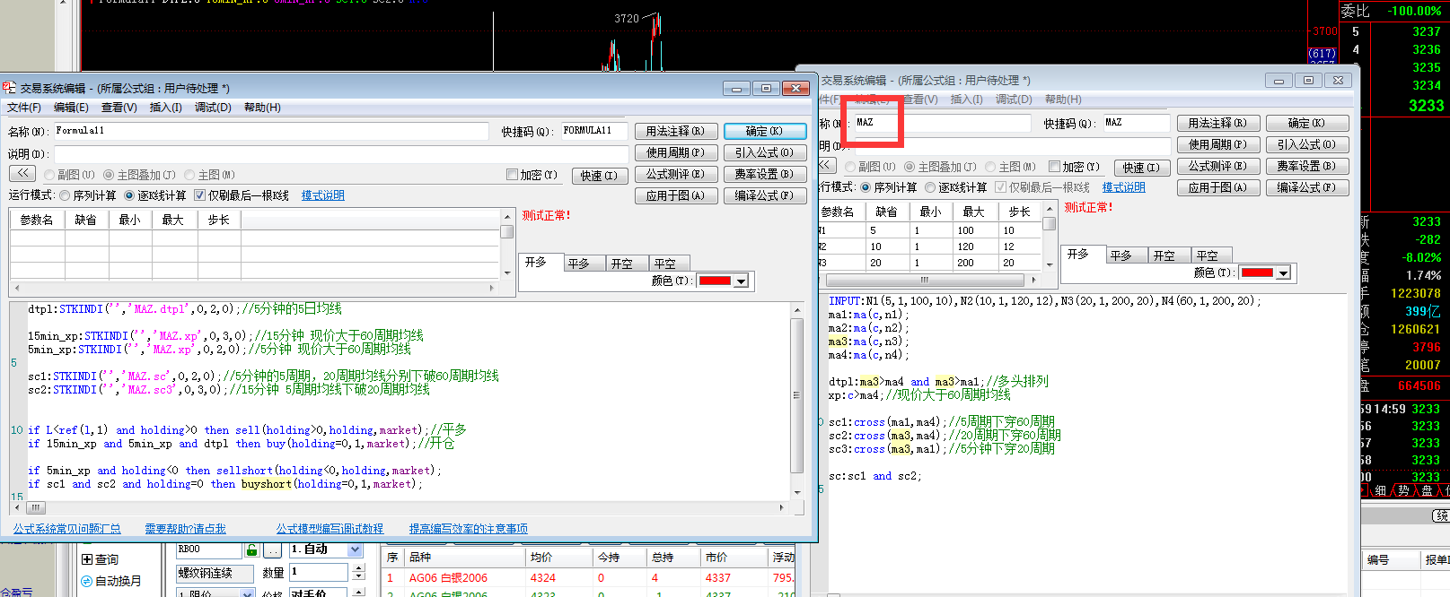Toggle 加密 checkbox in Formula11 window
Screen dimensions: 1450x597
tap(512, 175)
